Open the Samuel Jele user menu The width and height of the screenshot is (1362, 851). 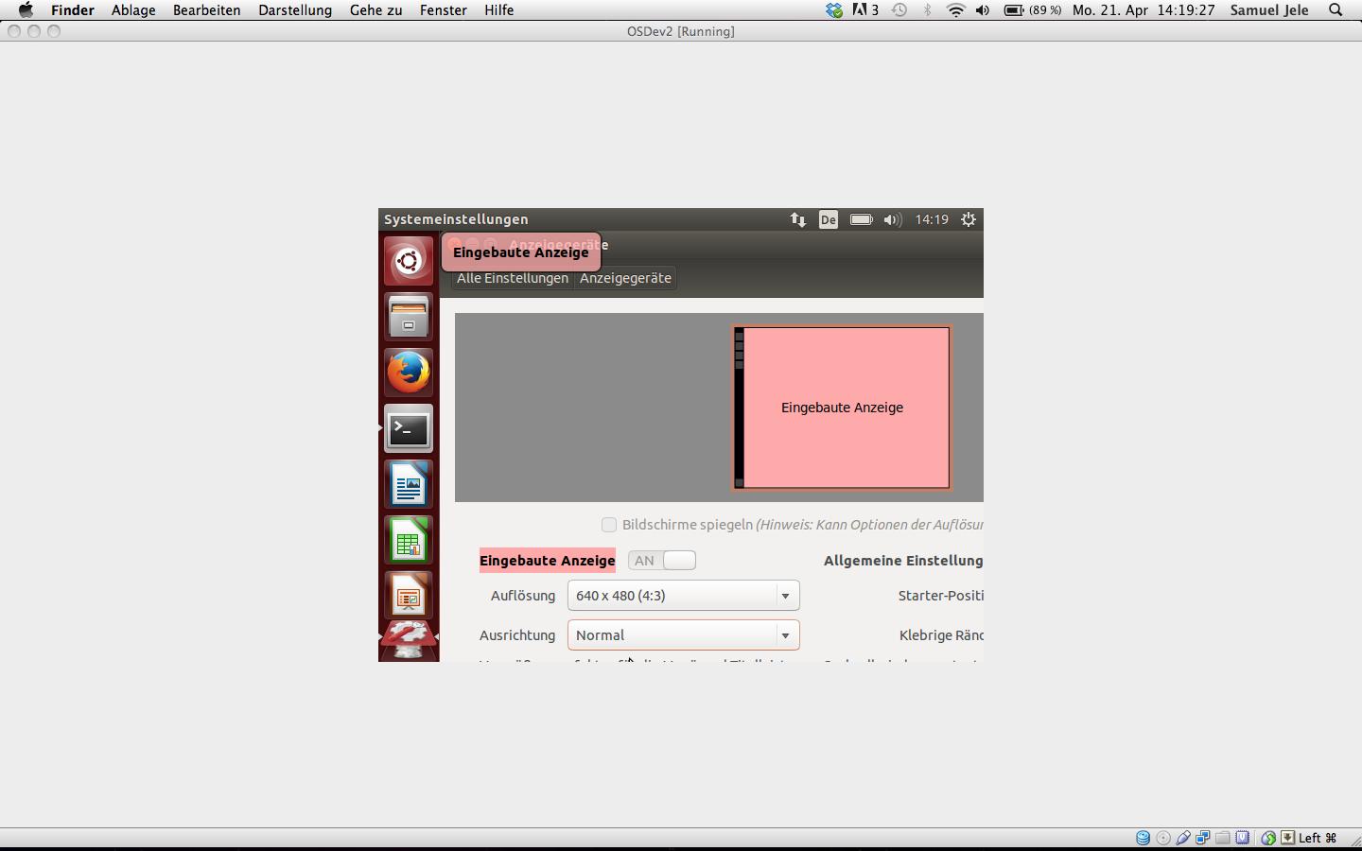tap(1269, 10)
